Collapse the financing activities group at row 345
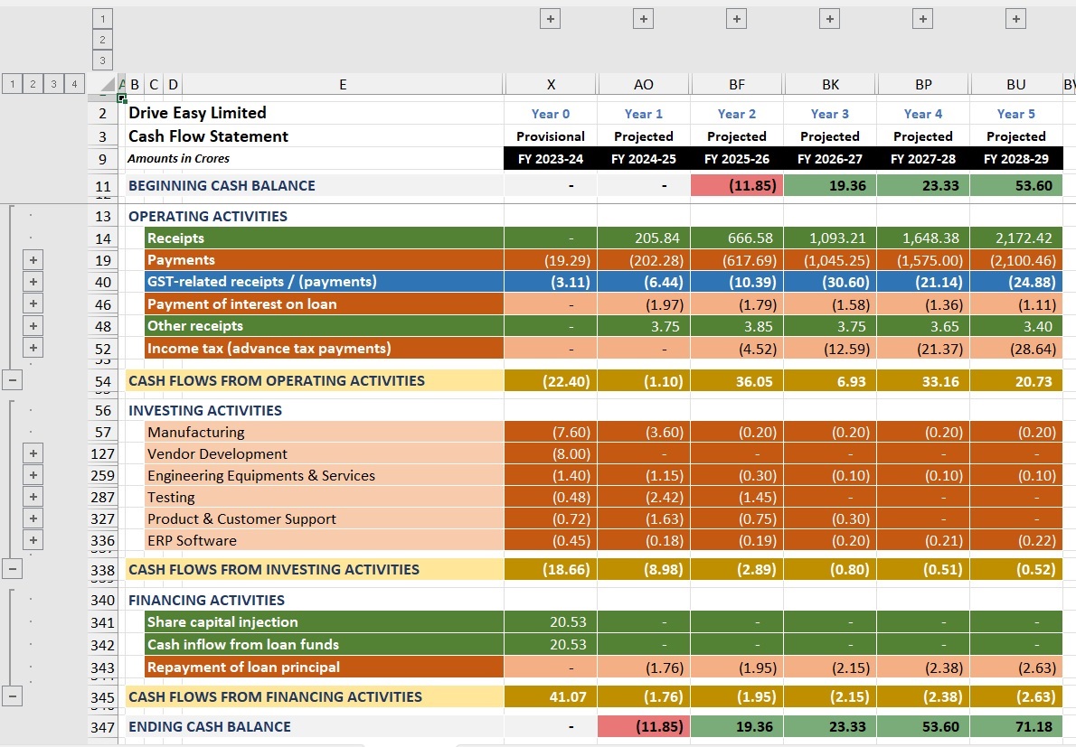Screen dimensions: 1076x747 [x=11, y=696]
